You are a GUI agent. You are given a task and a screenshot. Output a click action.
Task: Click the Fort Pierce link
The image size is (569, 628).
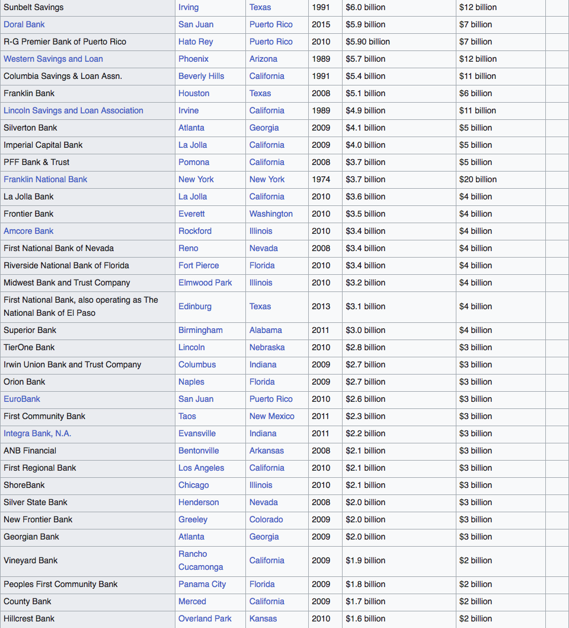199,265
